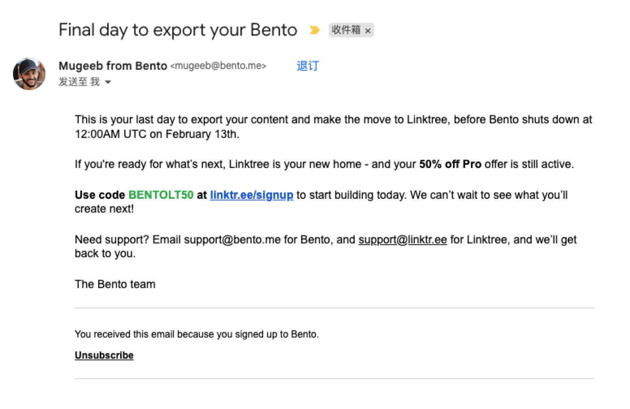630x409 pixels.
Task: Click the support@bento.me address text
Action: [232, 239]
